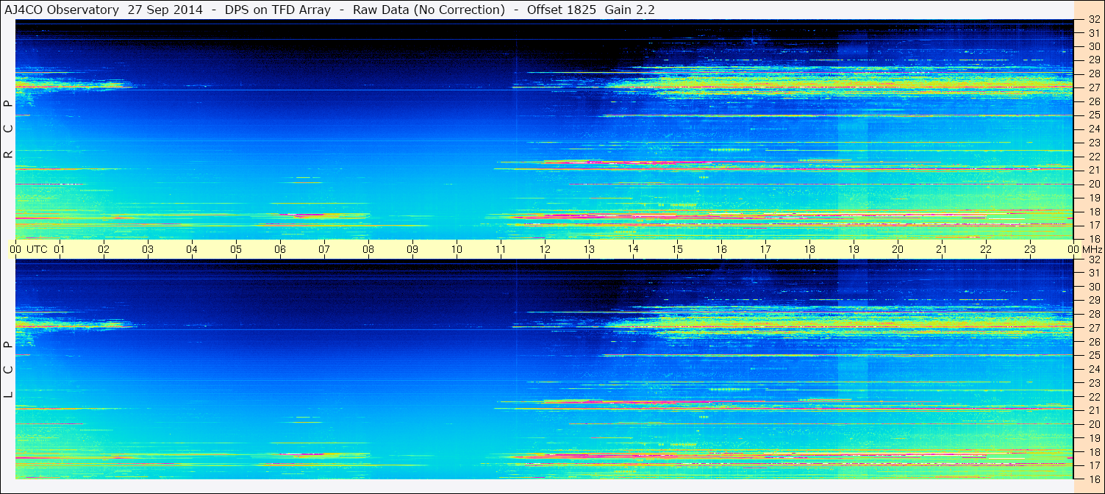Select the 18 hour marker on time axis
The image size is (1105, 494).
[809, 249]
